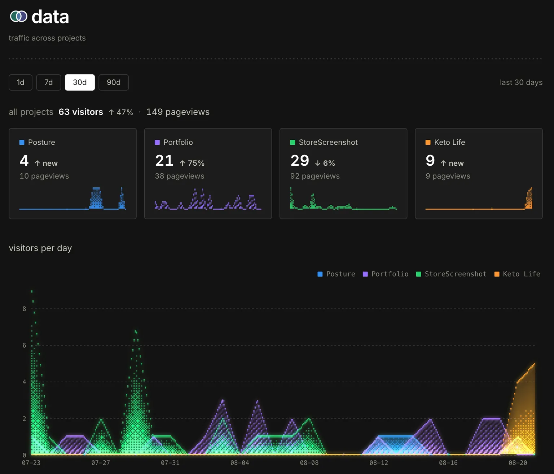Click the green StoreScreenshot card square
Screen dimensions: 554x474
click(293, 142)
